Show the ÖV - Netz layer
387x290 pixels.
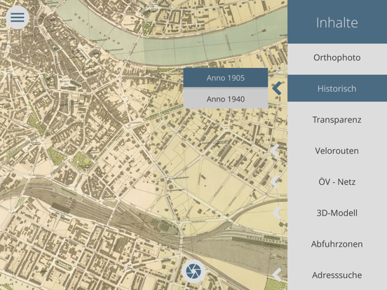(337, 181)
